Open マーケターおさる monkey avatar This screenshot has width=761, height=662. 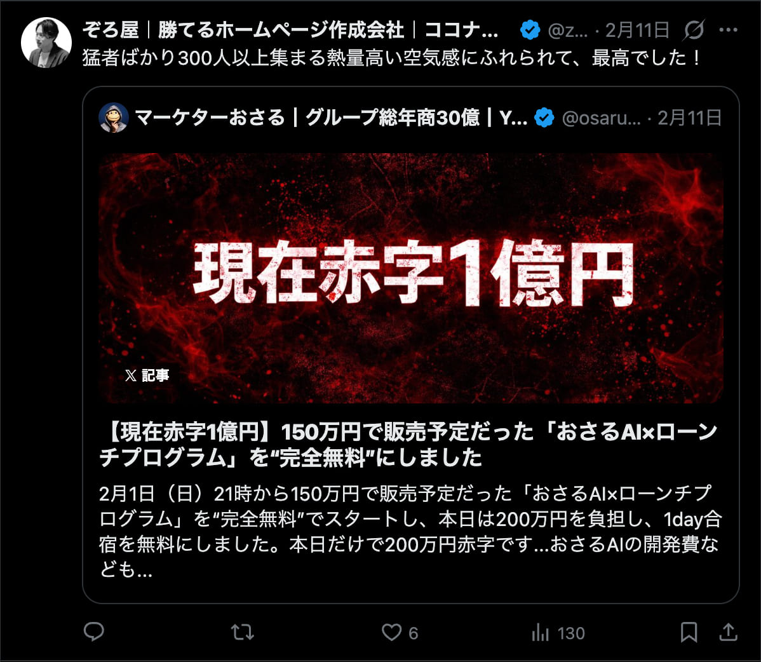(x=113, y=118)
